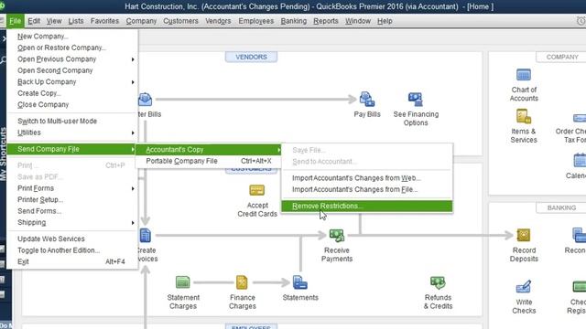The image size is (586, 329).
Task: Close the open File menu
Action: point(16,21)
